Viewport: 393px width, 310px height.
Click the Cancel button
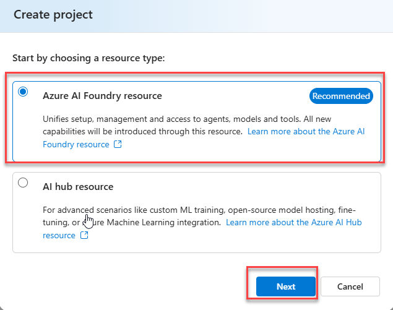tap(350, 286)
